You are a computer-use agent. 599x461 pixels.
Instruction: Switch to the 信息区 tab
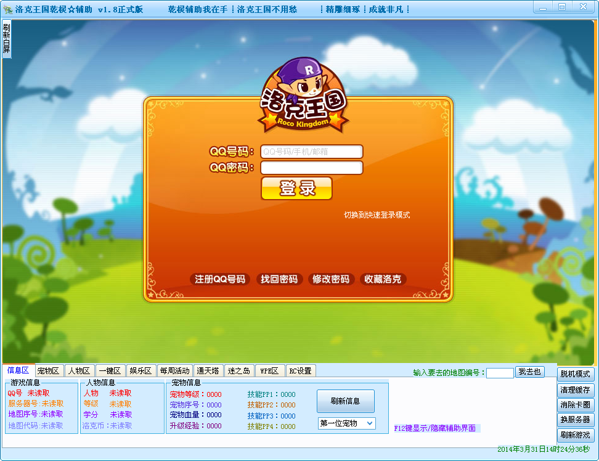18,370
